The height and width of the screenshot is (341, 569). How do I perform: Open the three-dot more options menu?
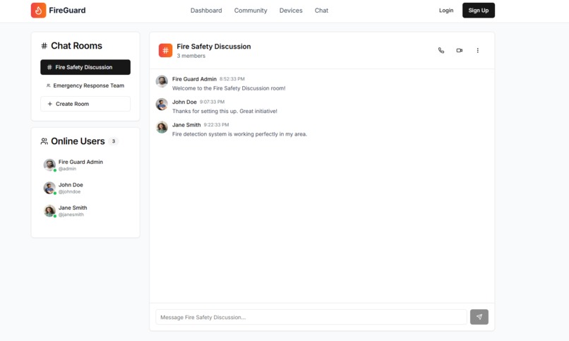pos(477,50)
